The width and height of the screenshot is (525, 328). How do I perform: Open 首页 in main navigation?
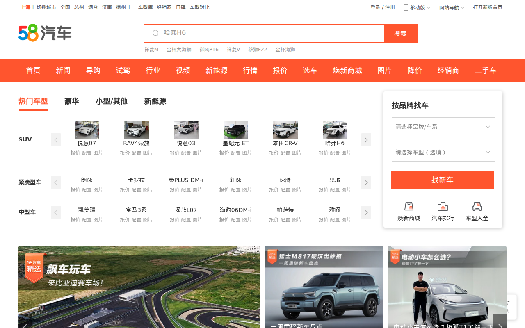33,71
